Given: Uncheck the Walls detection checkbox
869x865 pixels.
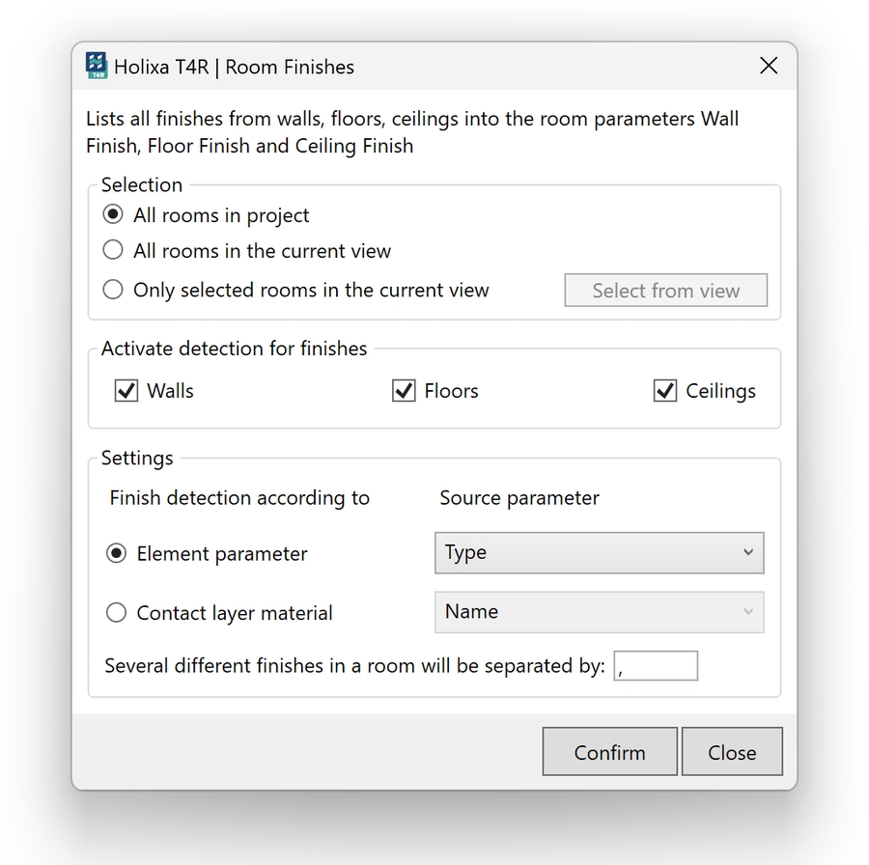Looking at the screenshot, I should click(x=126, y=391).
